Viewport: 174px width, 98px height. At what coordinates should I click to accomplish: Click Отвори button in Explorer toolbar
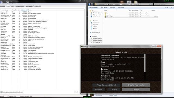click(104, 8)
